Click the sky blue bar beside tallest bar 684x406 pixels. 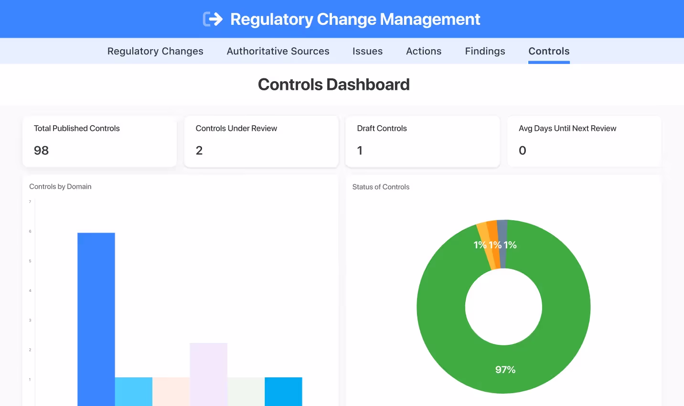(x=134, y=391)
